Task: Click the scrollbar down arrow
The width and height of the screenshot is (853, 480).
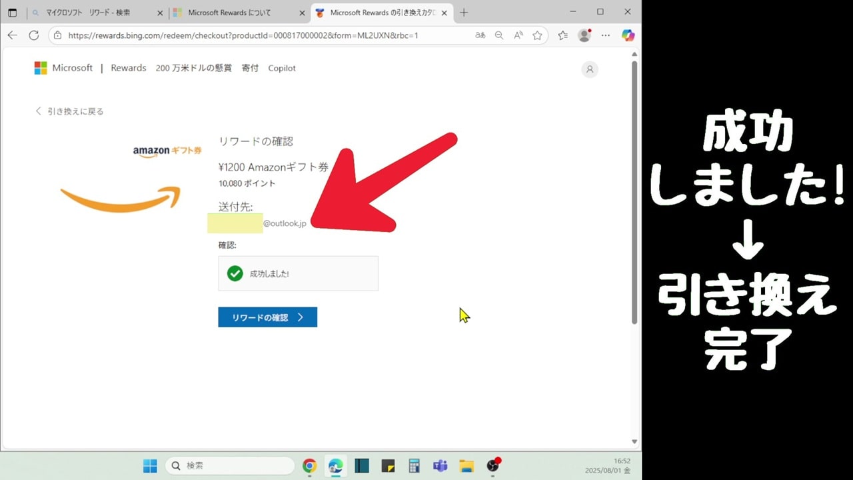Action: coord(634,441)
